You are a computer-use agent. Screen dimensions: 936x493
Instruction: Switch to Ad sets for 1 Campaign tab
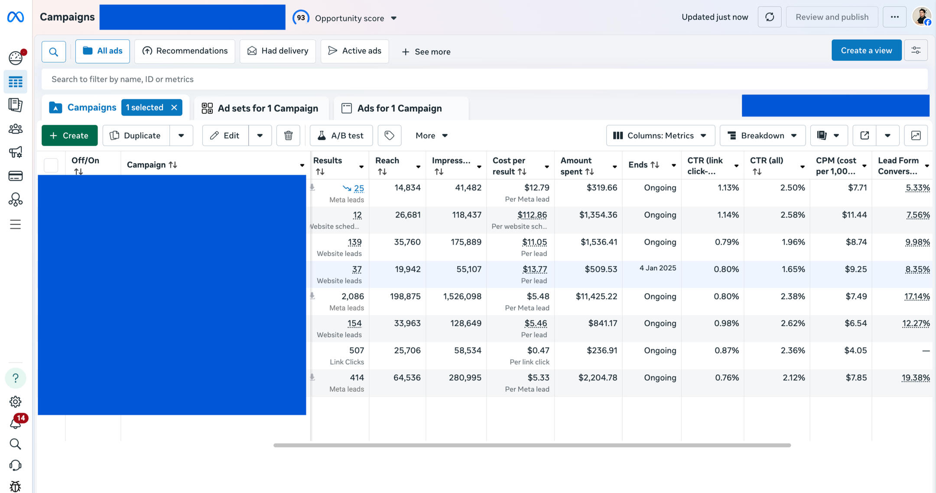pyautogui.click(x=260, y=108)
